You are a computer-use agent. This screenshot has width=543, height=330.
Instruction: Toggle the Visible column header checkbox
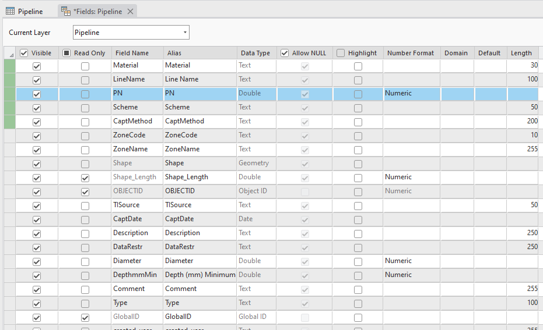24,53
